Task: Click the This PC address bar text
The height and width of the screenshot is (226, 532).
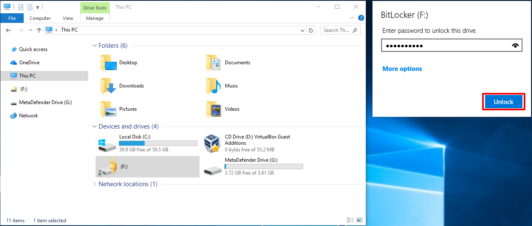Action: pos(69,30)
